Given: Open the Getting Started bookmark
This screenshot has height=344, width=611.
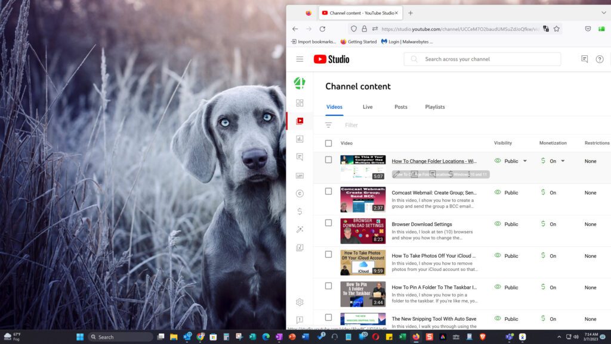Looking at the screenshot, I should [359, 42].
